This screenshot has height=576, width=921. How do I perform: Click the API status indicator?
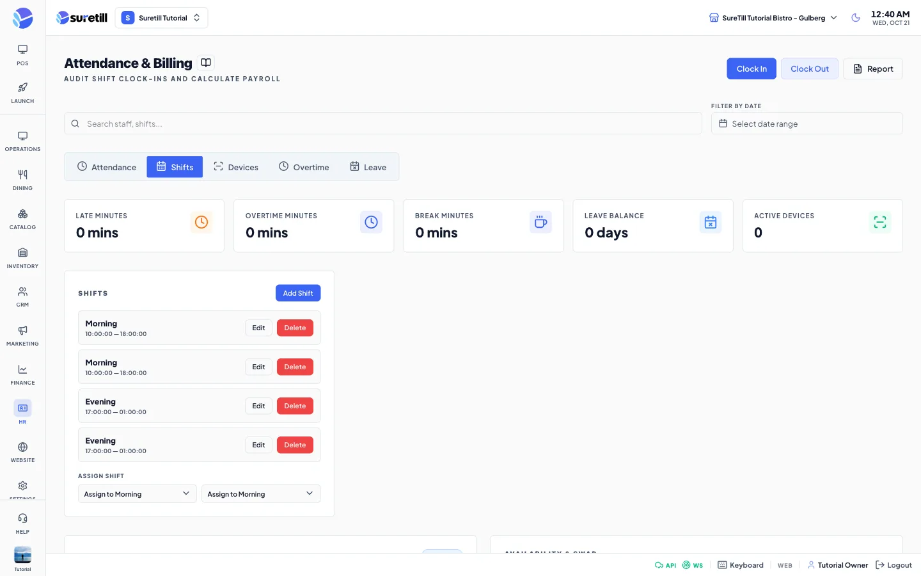[x=665, y=565]
